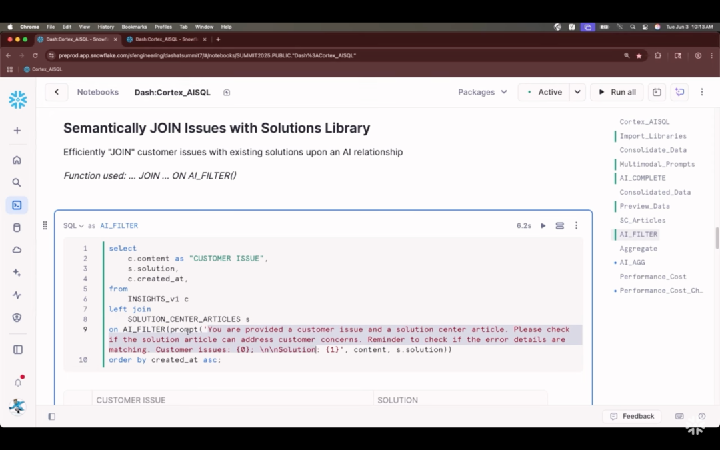Viewport: 720px width, 450px height.
Task: Open the Cortex_AISQL bookmark
Action: [x=43, y=69]
